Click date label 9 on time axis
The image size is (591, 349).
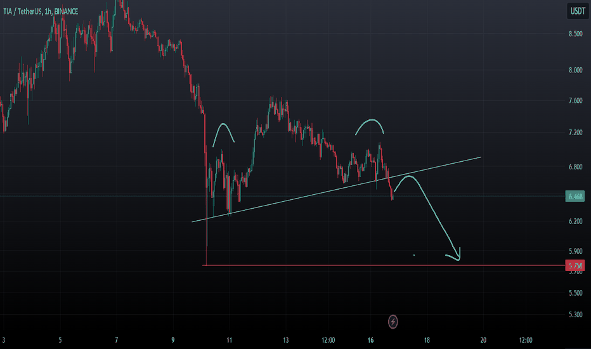pos(173,340)
